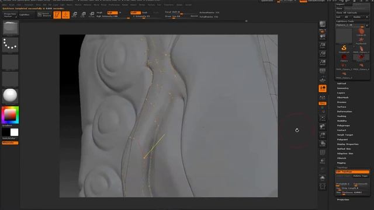374x210 pixels.
Task: Click the Alternate color button
Action: (10, 143)
